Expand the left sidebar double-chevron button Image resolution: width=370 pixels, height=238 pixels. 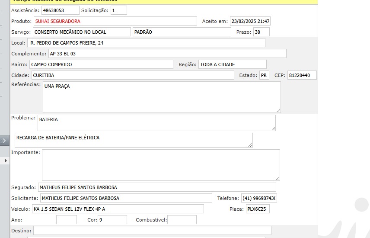pyautogui.click(x=4, y=141)
